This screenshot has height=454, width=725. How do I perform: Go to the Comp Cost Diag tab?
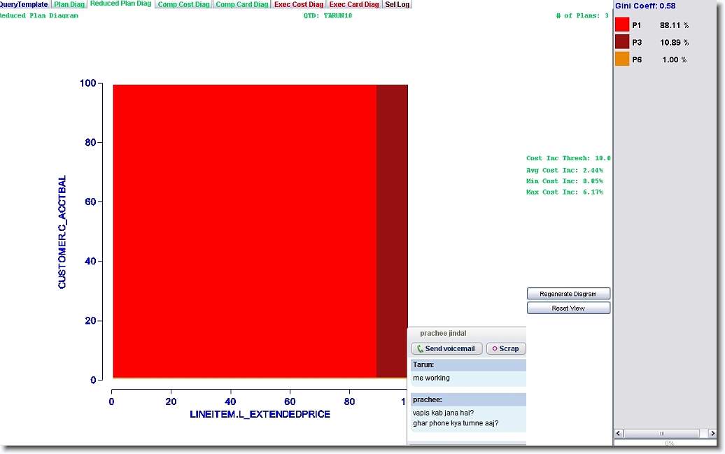tap(183, 4)
